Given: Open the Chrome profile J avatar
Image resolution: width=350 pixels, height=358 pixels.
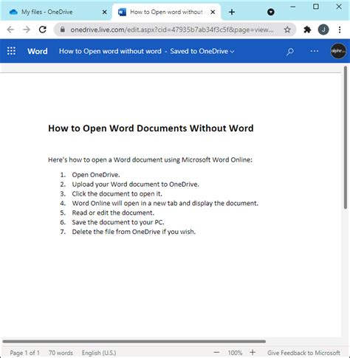Looking at the screenshot, I should pyautogui.click(x=323, y=30).
